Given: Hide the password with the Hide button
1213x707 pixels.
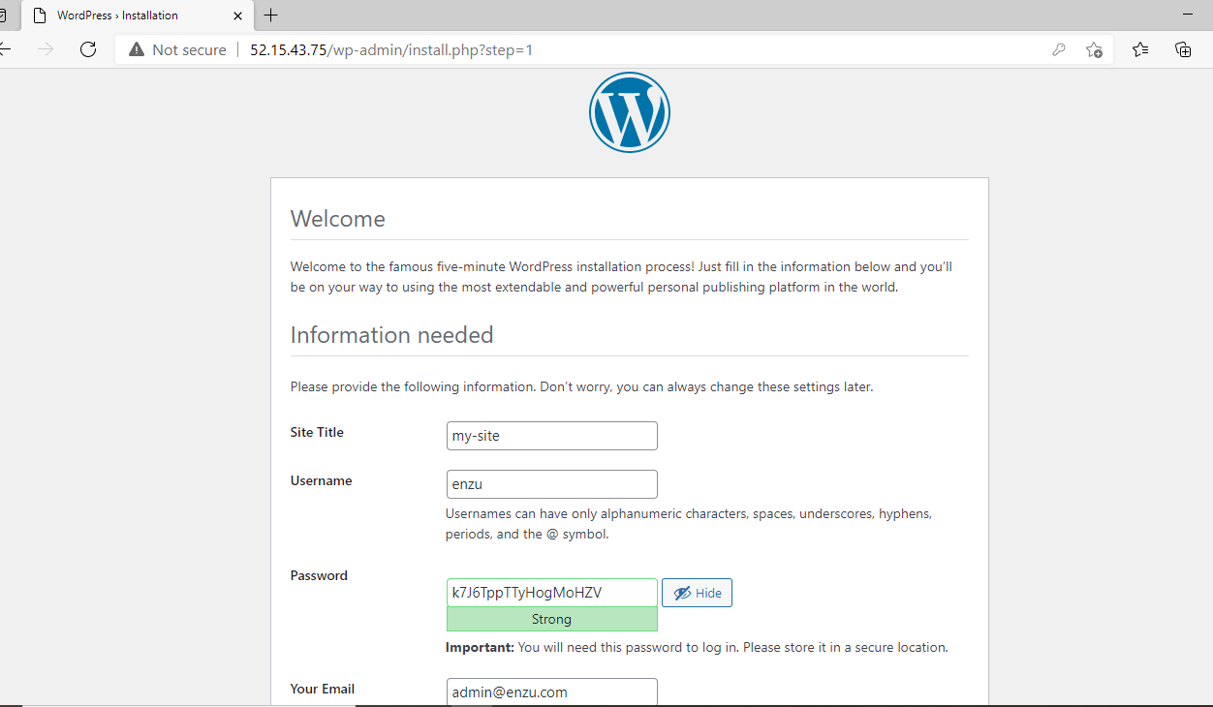Looking at the screenshot, I should 697,593.
